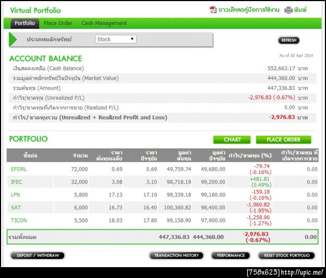
Task: Click EFORL cost value 49,759.74
Action: [179, 169]
